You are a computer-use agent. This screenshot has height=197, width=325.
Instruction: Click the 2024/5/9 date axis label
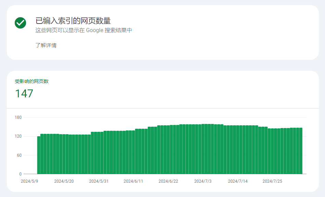tap(29, 181)
